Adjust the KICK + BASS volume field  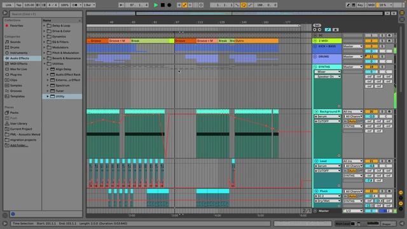(x=371, y=51)
